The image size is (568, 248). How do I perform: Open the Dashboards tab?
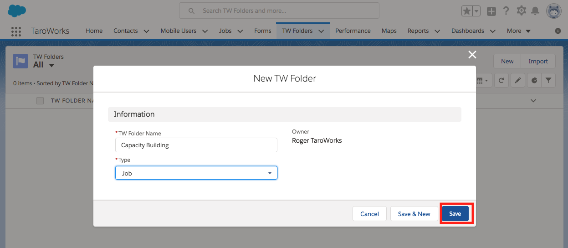pyautogui.click(x=468, y=31)
